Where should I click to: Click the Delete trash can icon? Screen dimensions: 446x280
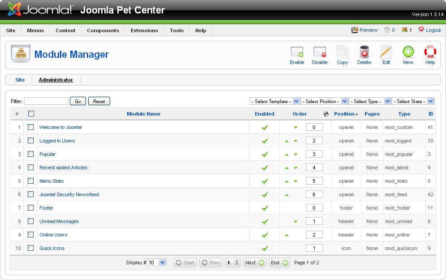coord(364,52)
